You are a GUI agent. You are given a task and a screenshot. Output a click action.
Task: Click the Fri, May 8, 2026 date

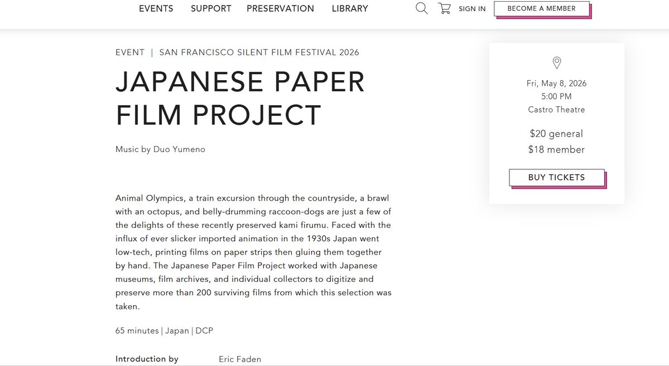[556, 83]
